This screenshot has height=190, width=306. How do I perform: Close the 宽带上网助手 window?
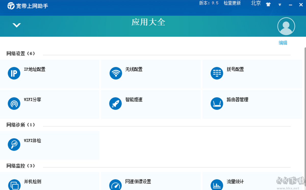click(301, 5)
